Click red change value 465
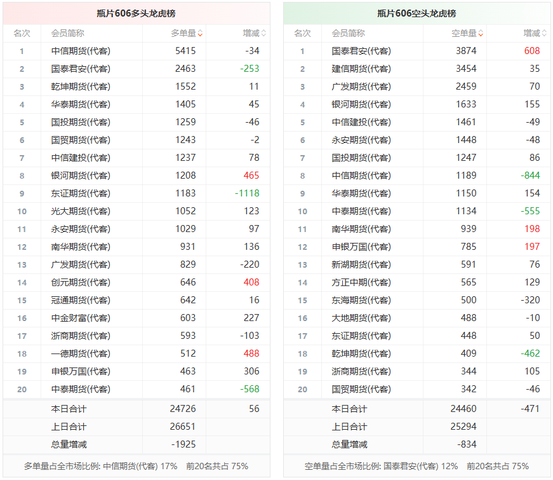 point(251,175)
